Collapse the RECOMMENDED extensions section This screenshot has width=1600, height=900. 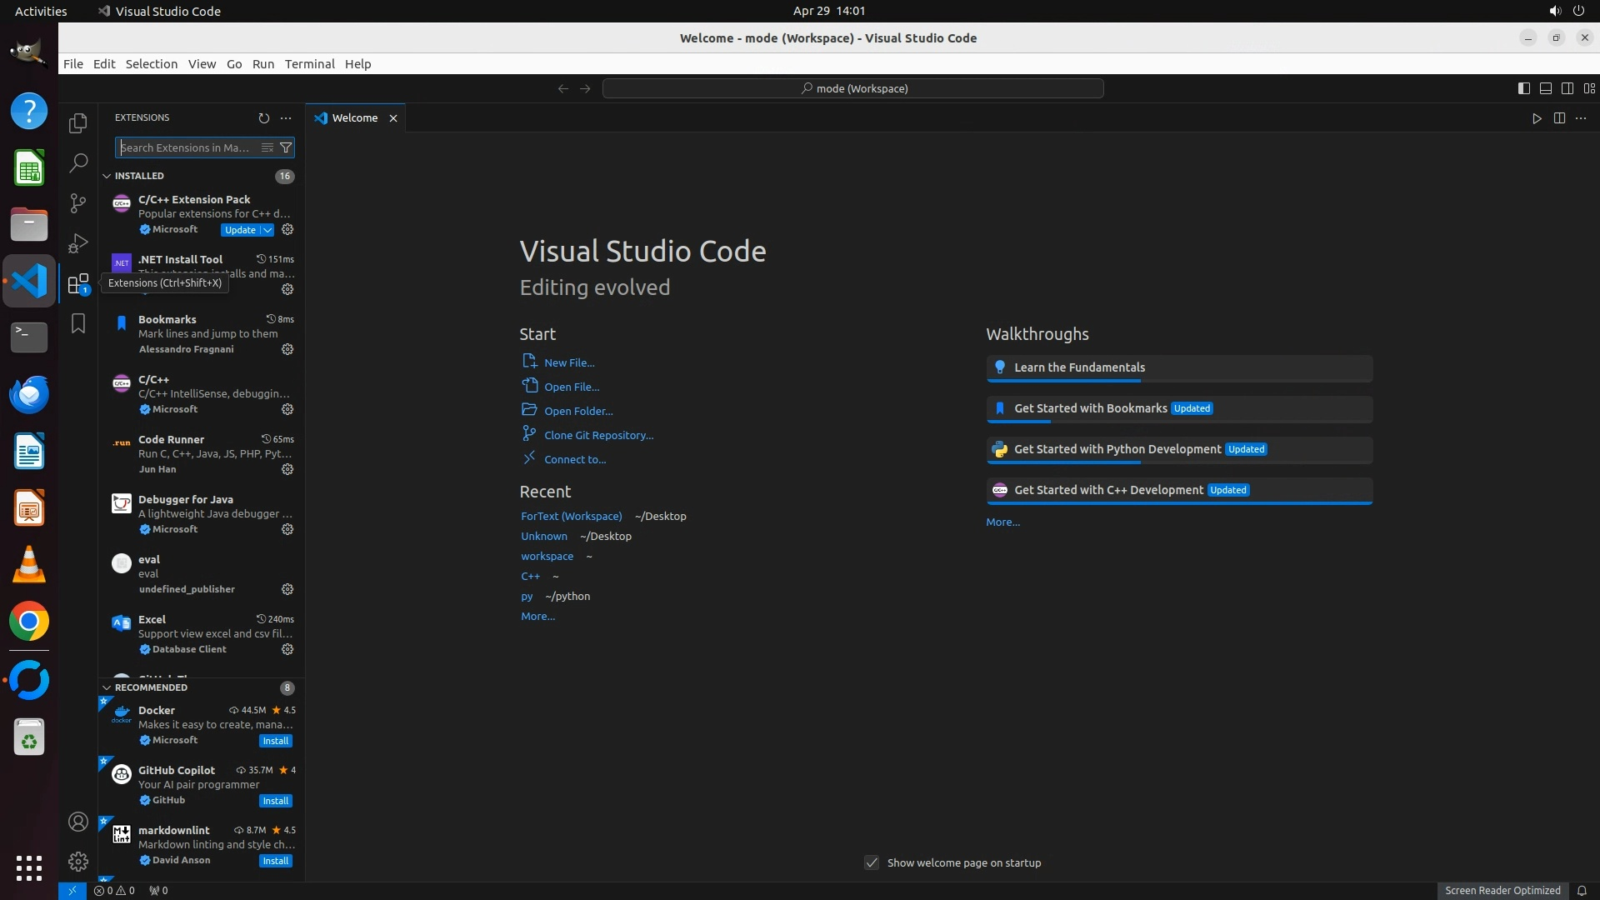[x=107, y=687]
